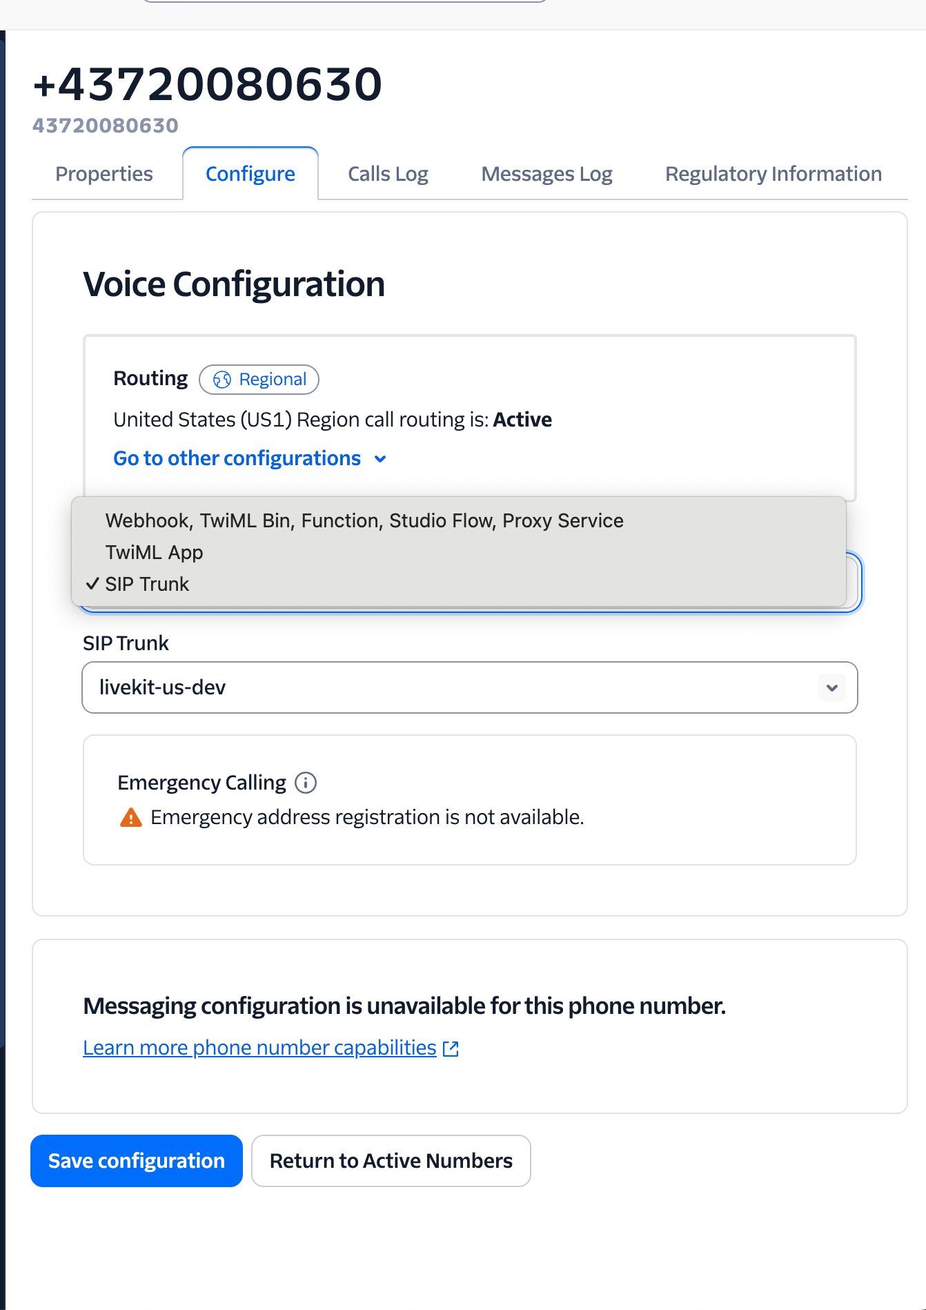
Task: Expand Go to other configurations
Action: 237,458
